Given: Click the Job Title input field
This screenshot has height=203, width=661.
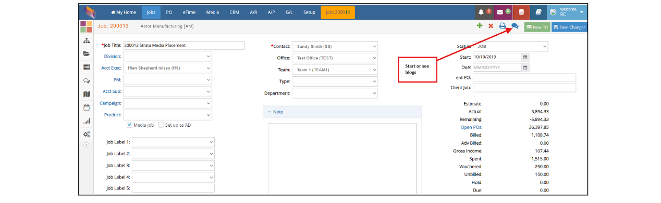Looking at the screenshot, I should (183, 45).
